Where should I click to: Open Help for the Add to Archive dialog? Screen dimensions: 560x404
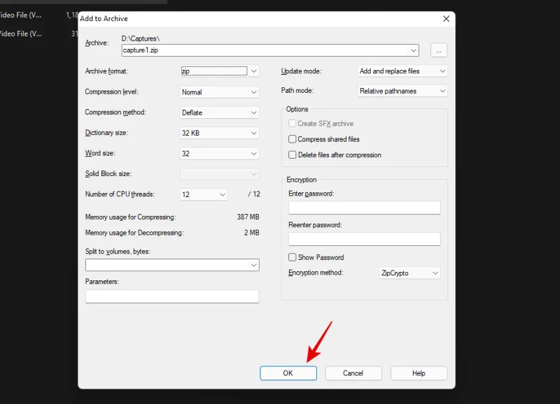coord(418,373)
